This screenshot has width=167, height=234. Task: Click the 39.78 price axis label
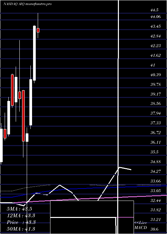[156, 84]
